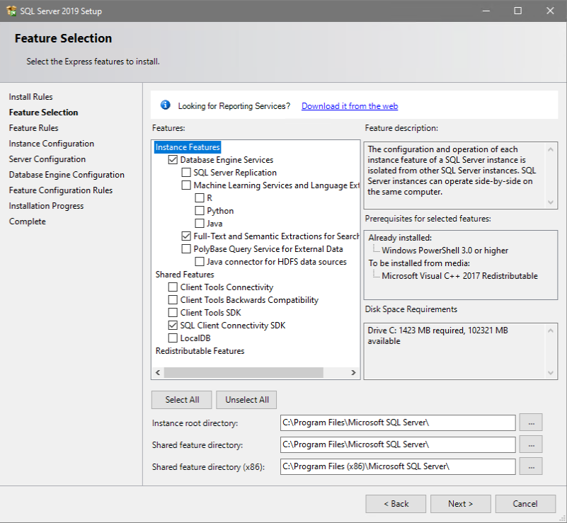Go to the Feature Selection step
This screenshot has height=523, width=567.
(43, 113)
